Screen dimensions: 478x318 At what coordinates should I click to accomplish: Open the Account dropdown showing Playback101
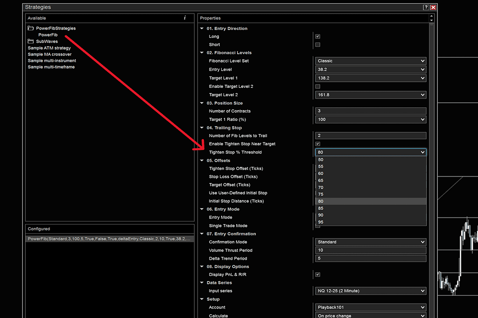[x=422, y=307]
